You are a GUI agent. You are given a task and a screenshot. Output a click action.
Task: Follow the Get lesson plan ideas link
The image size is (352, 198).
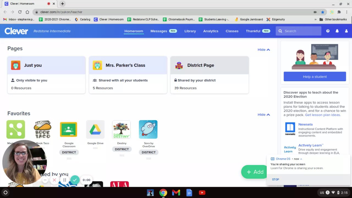[x=323, y=115]
